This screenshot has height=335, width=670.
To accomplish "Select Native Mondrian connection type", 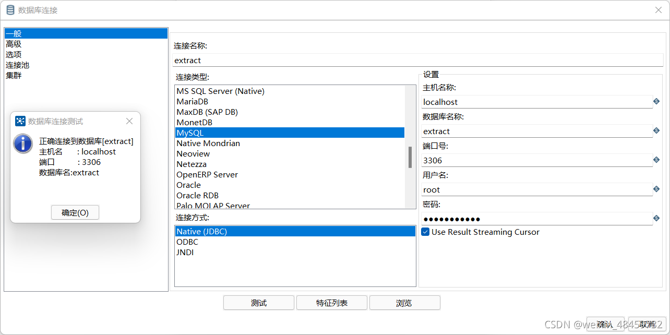I will 290,143.
